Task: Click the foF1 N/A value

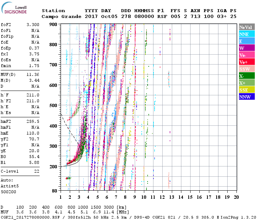Action: [x=35, y=30]
